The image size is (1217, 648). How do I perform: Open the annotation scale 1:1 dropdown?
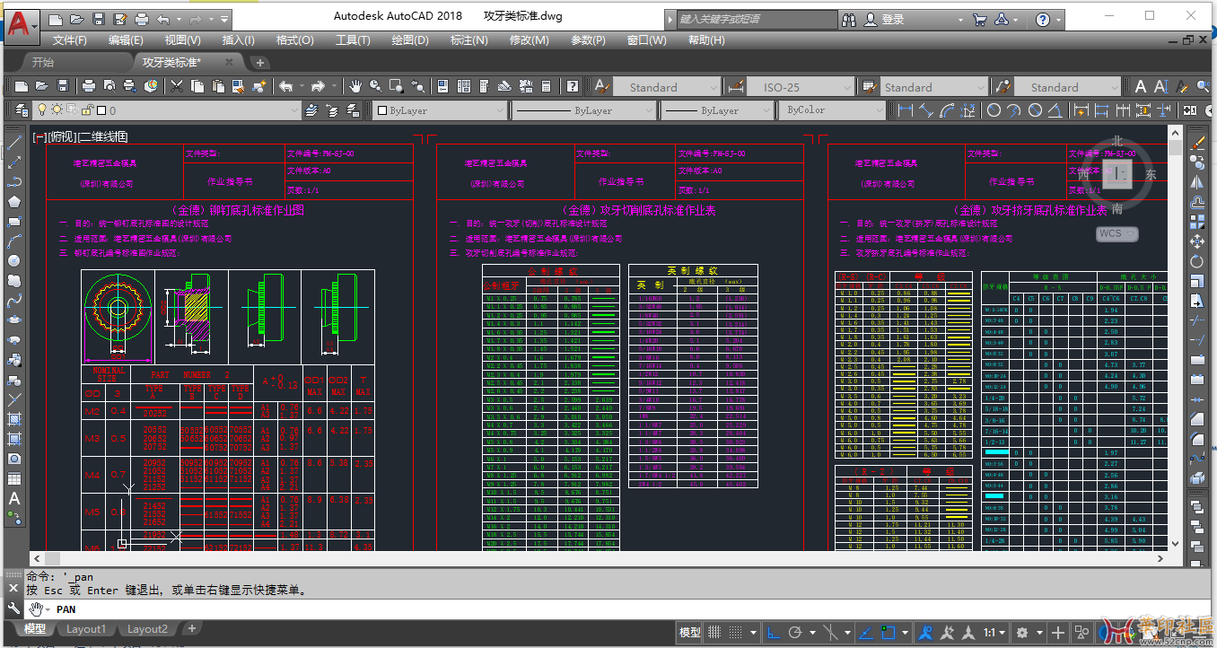[x=994, y=633]
